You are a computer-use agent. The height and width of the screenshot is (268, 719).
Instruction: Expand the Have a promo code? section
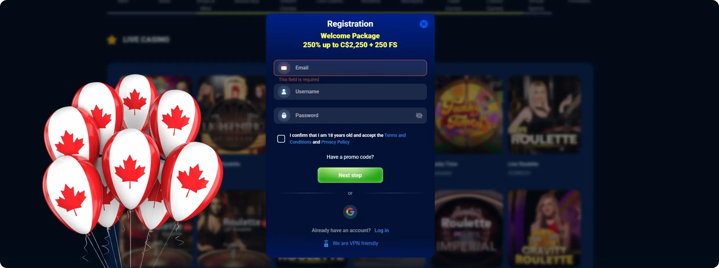(x=350, y=157)
